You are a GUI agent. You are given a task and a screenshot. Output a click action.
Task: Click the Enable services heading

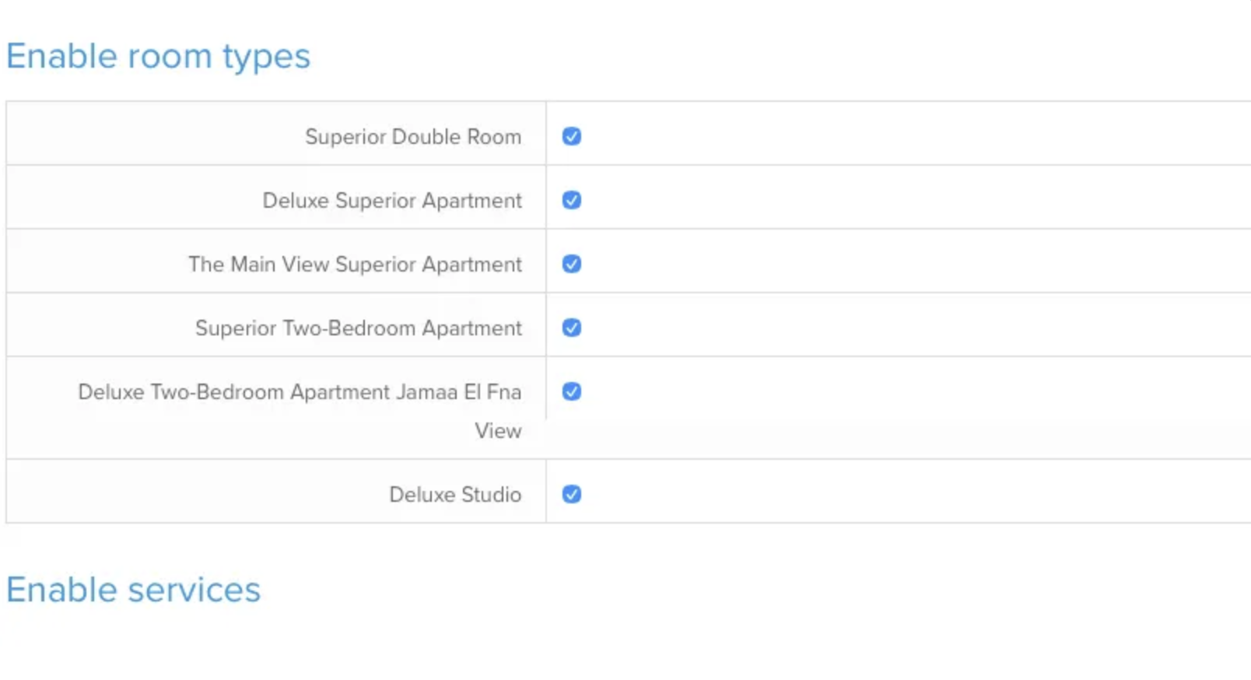click(x=133, y=590)
